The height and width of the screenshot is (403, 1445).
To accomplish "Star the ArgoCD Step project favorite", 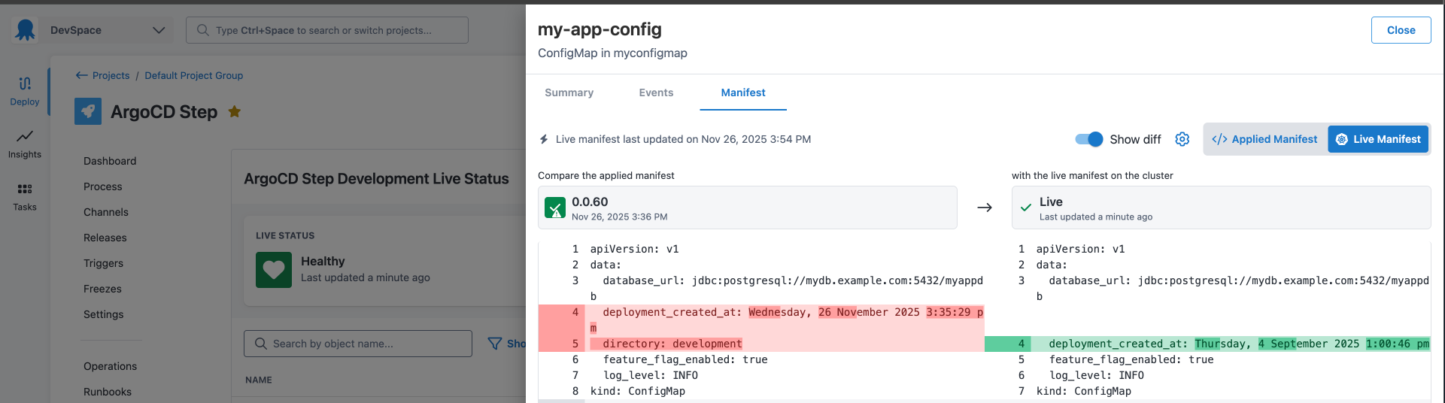I will click(x=235, y=112).
